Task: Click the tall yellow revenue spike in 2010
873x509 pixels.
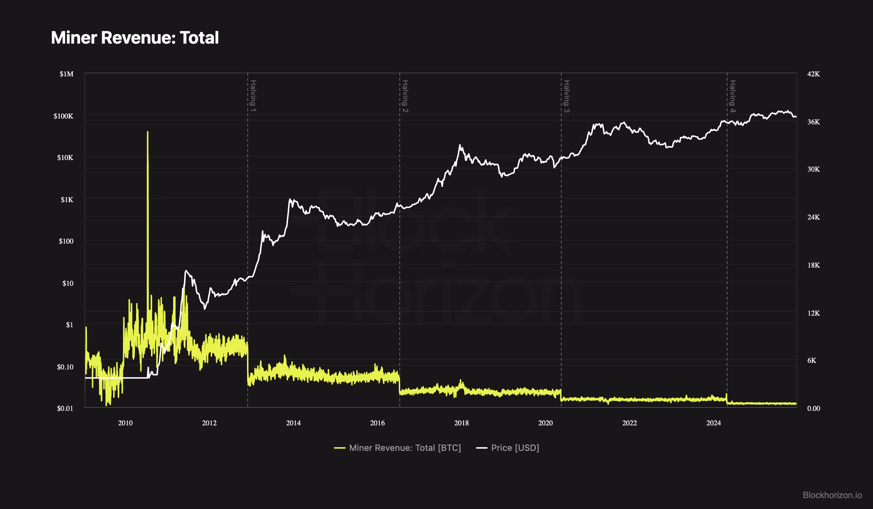Action: click(148, 182)
